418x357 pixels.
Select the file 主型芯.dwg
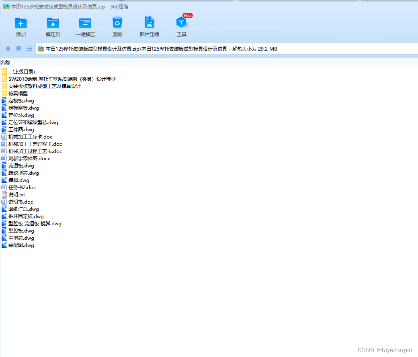point(21,238)
